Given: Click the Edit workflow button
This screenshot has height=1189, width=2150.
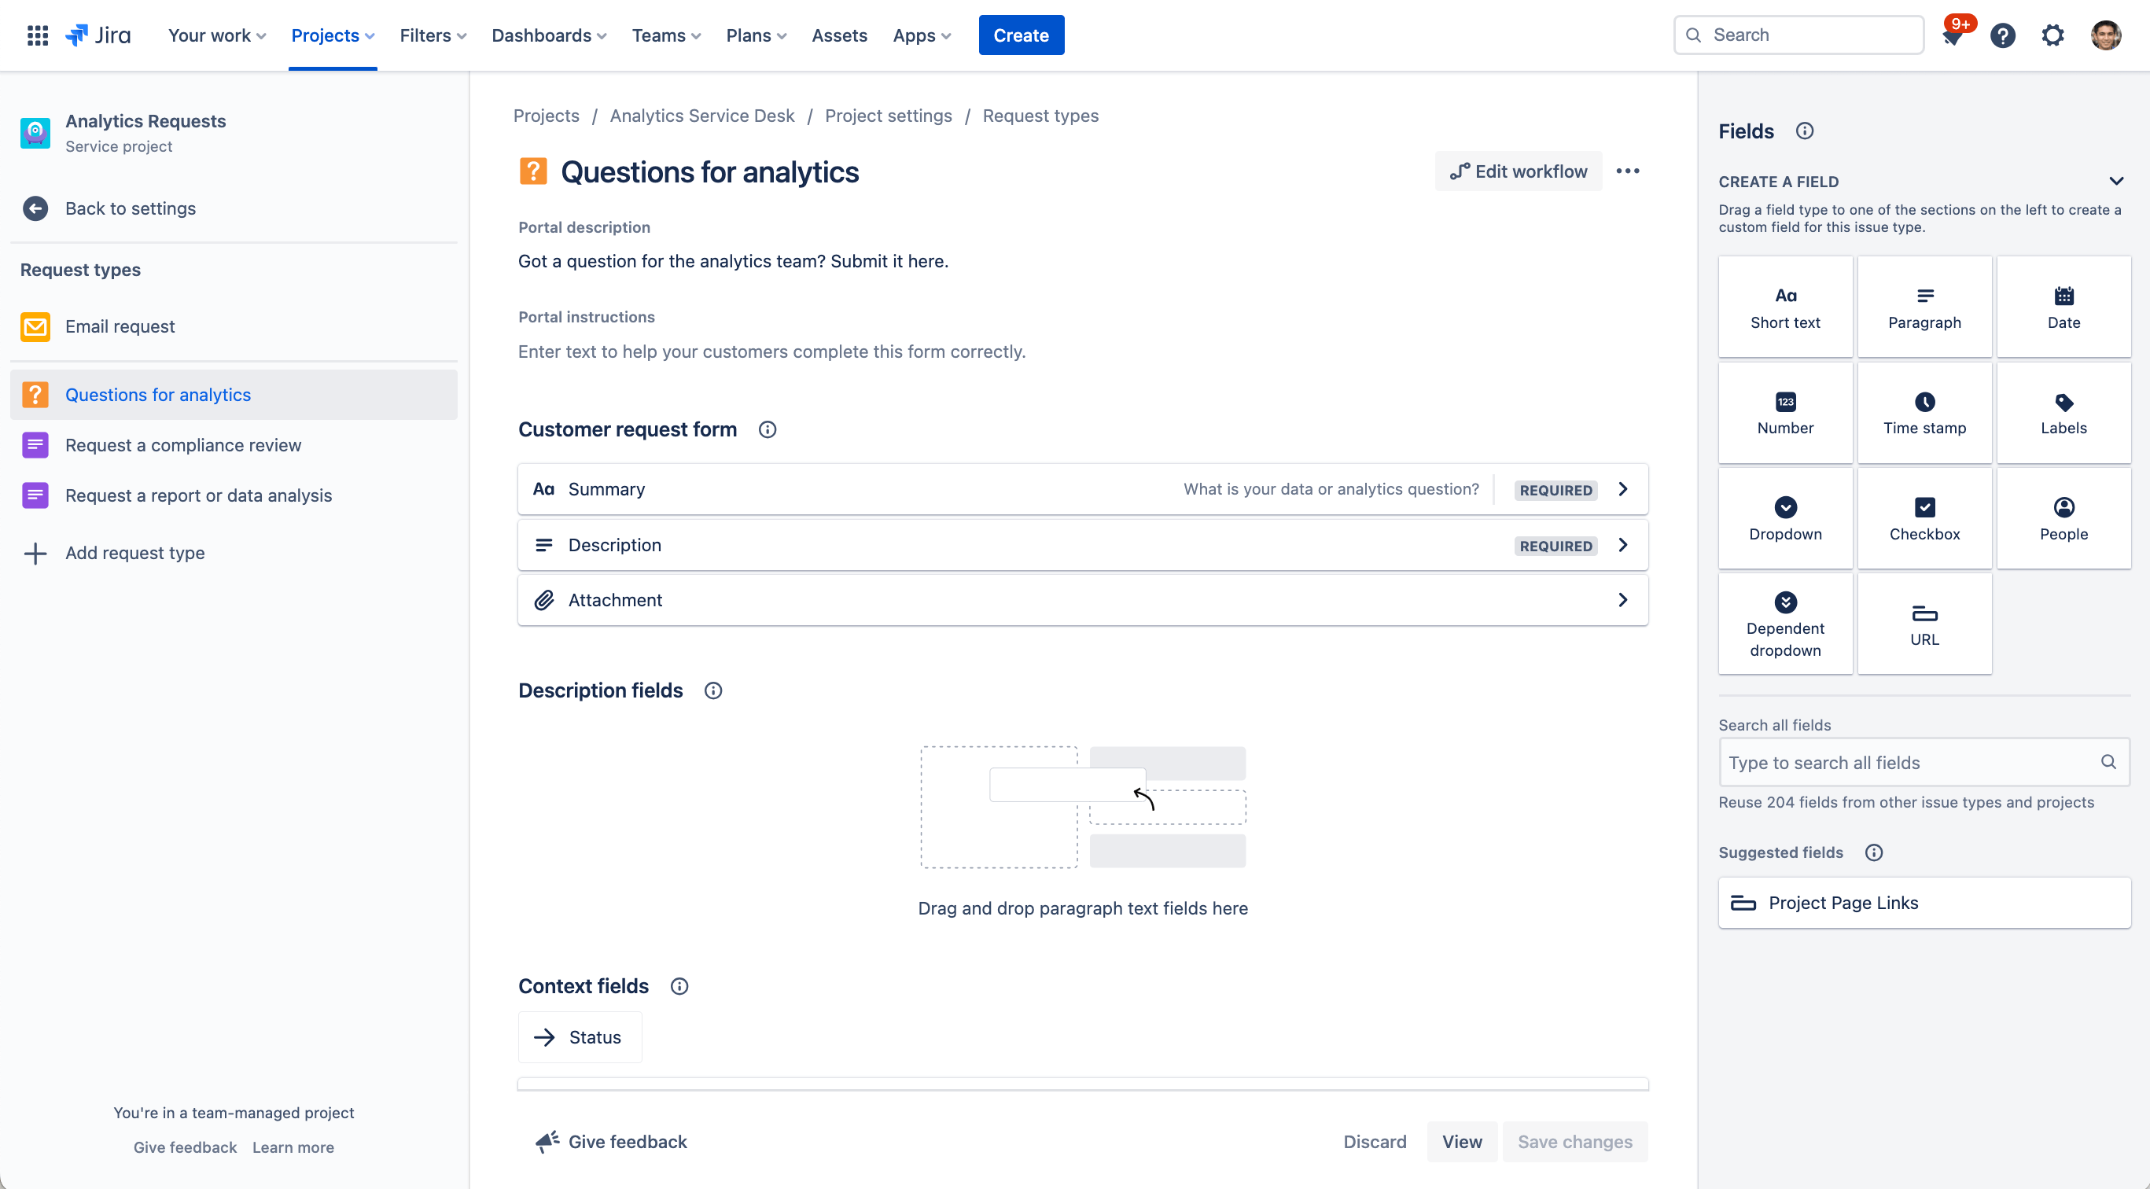Looking at the screenshot, I should (1518, 171).
